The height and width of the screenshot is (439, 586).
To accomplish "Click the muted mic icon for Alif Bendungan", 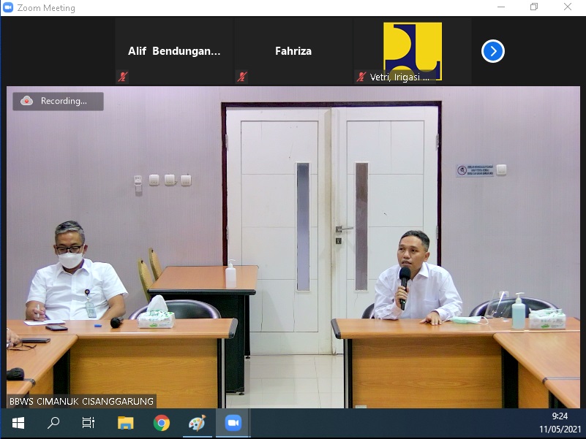I will pyautogui.click(x=123, y=77).
